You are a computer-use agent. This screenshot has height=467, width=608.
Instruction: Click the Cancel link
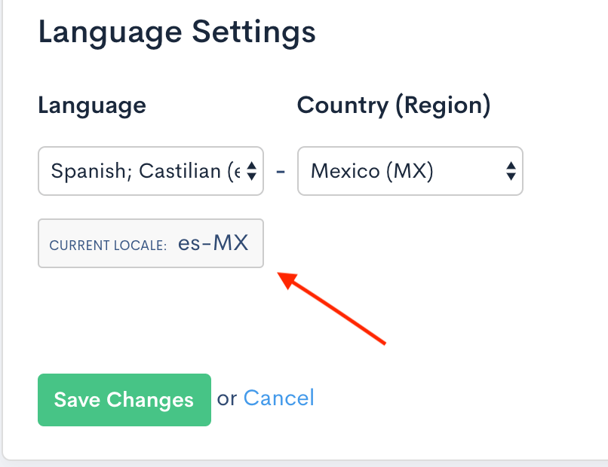[x=278, y=398]
